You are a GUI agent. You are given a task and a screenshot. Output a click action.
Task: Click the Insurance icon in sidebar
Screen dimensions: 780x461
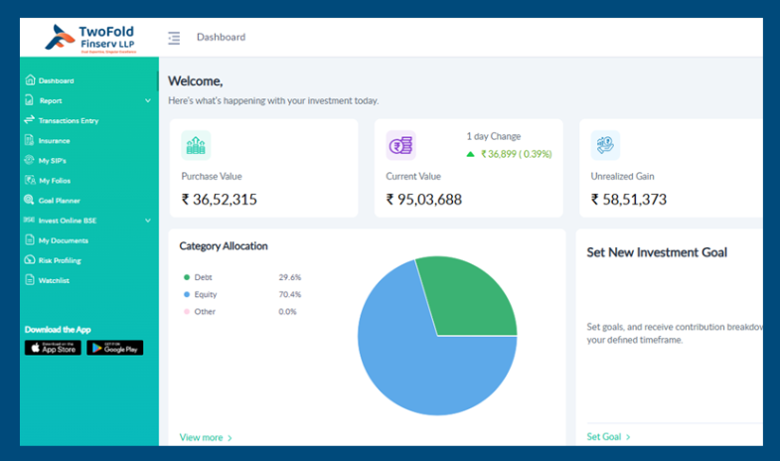30,140
